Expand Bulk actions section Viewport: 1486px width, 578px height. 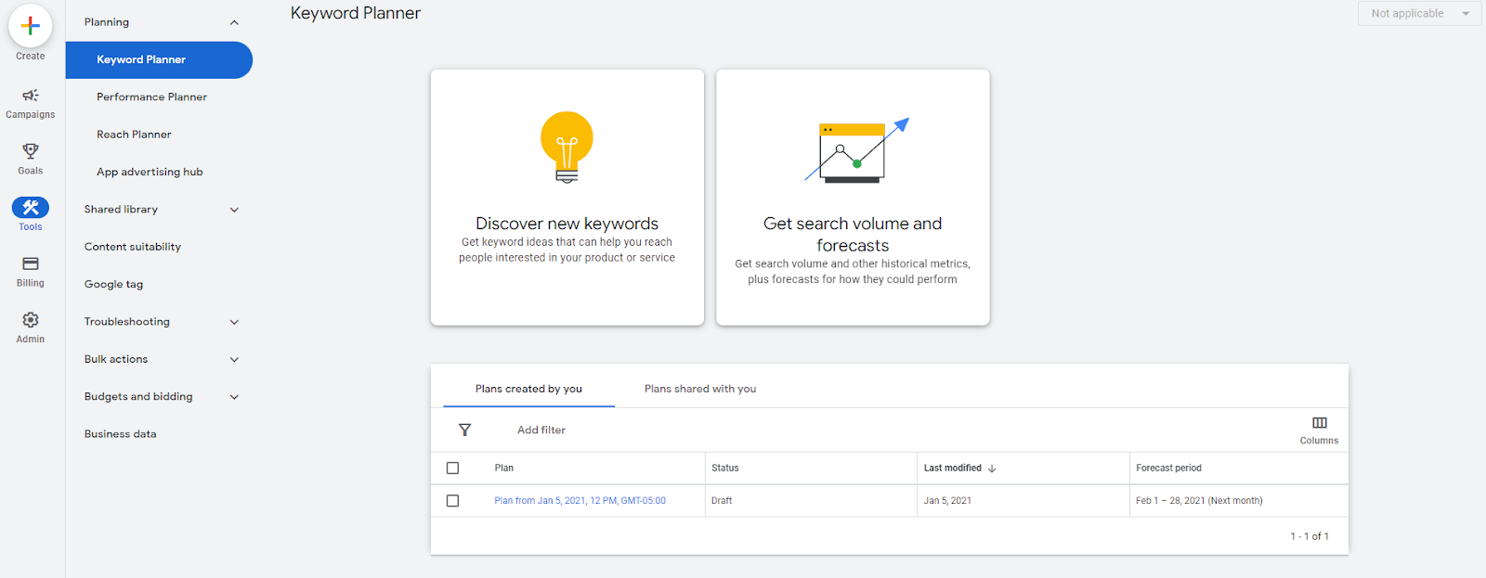pyautogui.click(x=234, y=360)
